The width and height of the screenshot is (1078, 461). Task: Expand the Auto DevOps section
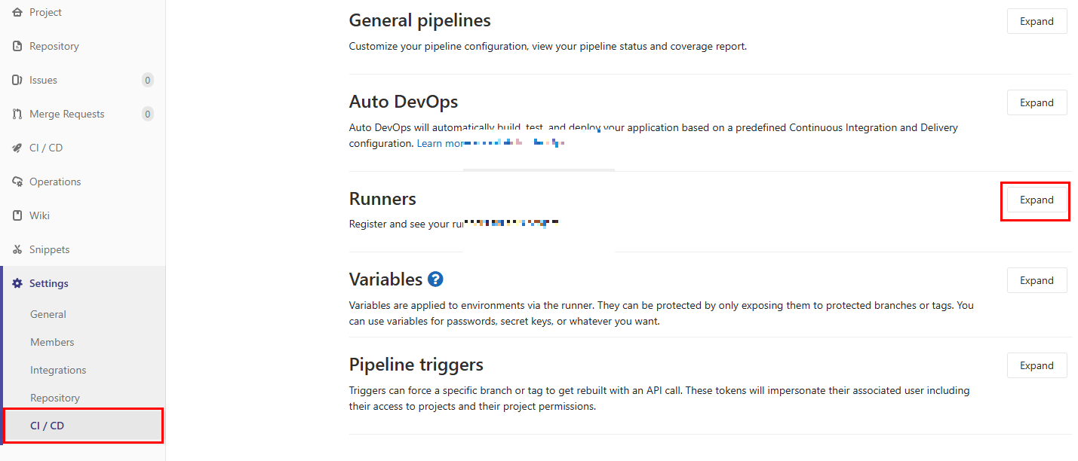(x=1037, y=102)
